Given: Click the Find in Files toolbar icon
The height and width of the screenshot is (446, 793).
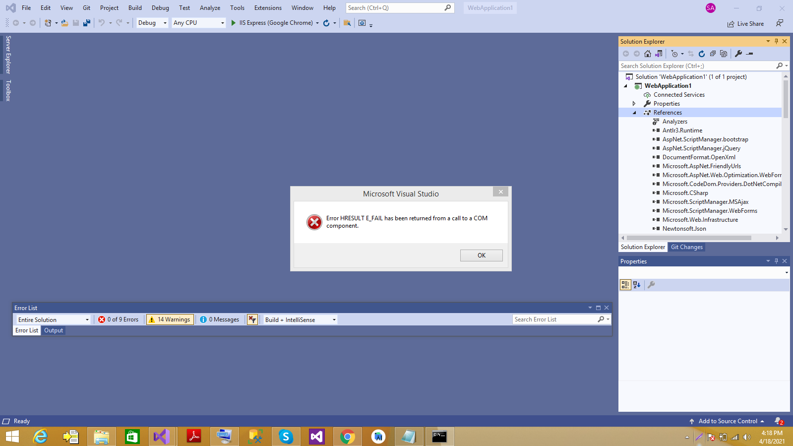Looking at the screenshot, I should click(347, 23).
